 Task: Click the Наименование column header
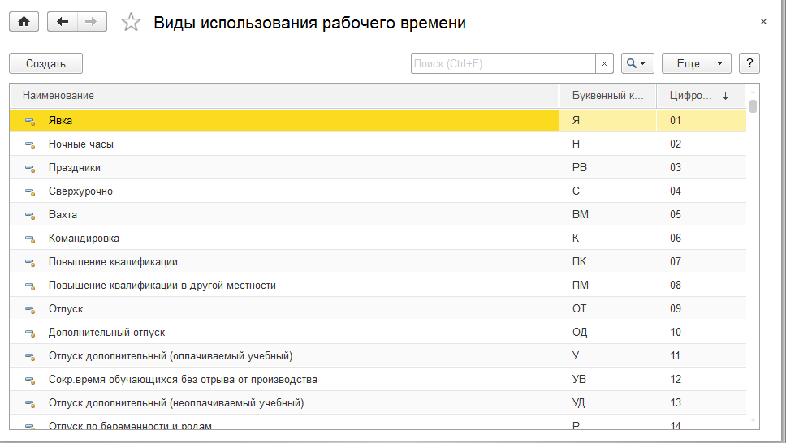click(x=58, y=96)
